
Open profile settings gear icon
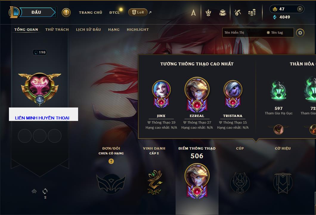[300, 33]
